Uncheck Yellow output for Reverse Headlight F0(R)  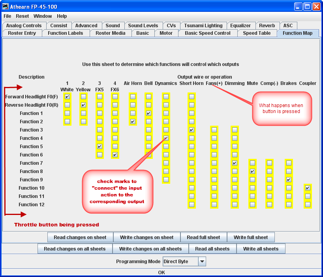(x=83, y=105)
